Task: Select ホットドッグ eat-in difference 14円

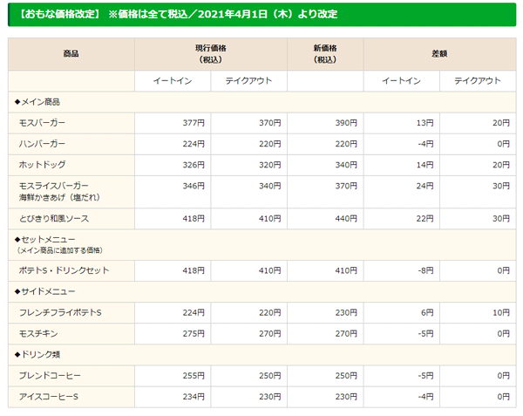Action: click(x=425, y=165)
